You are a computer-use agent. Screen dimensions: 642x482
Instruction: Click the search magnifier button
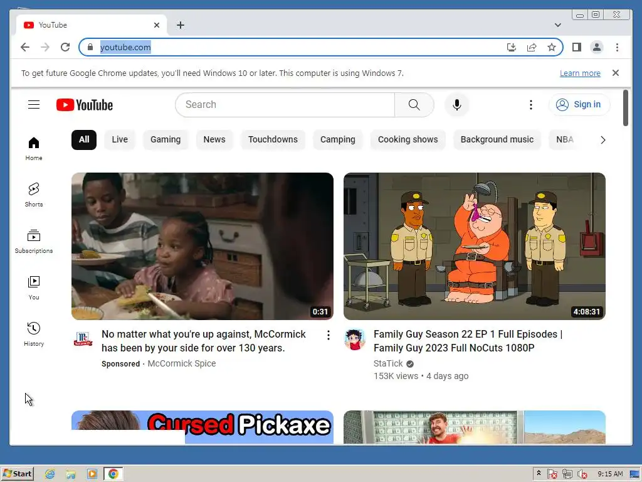[414, 105]
